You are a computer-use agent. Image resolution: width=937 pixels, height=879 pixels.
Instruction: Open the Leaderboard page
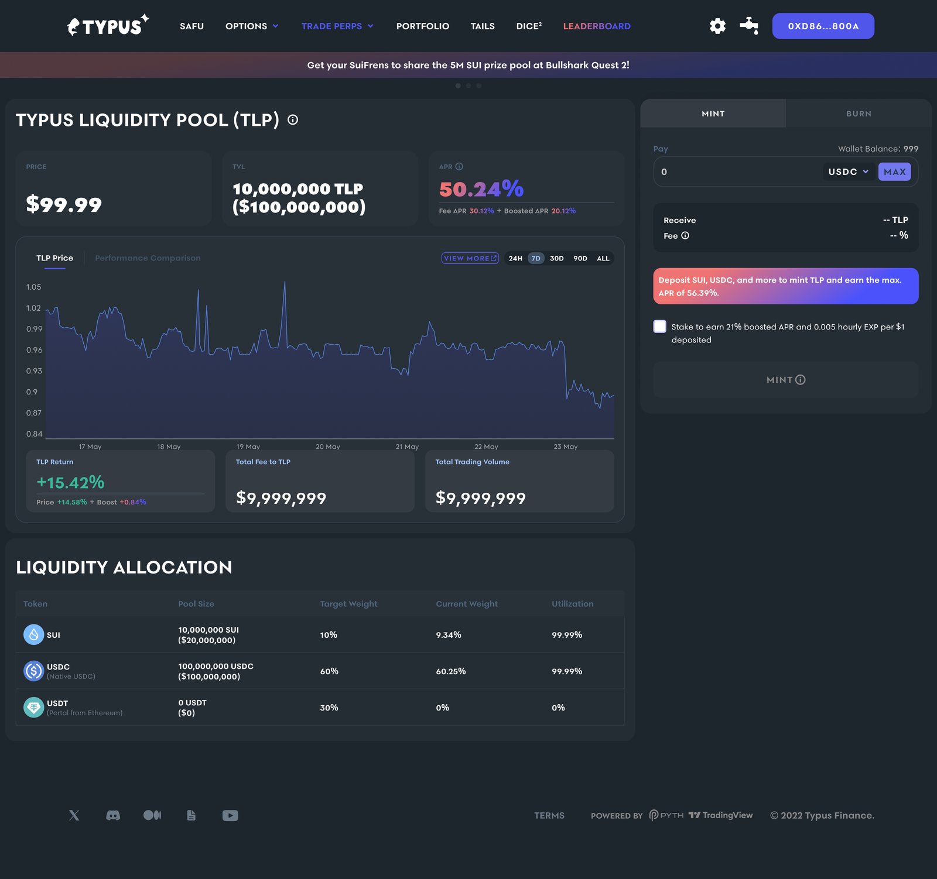[597, 26]
